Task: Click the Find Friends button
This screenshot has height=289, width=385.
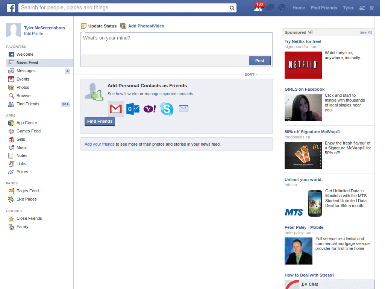Action: pos(100,122)
